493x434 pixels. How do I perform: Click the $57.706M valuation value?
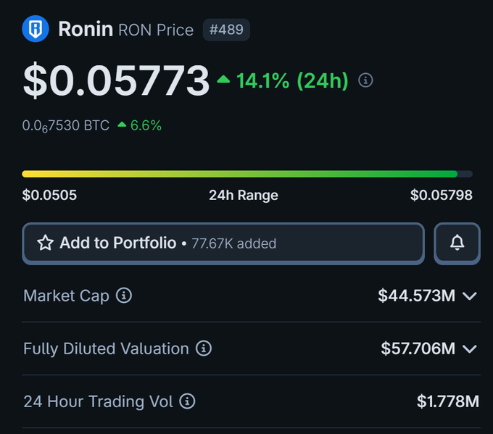tap(418, 349)
